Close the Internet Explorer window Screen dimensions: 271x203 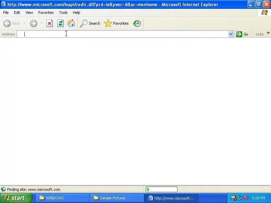tap(267, 4)
